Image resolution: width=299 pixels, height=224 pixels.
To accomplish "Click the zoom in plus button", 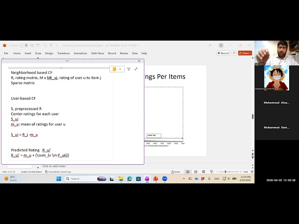I will (241, 172).
